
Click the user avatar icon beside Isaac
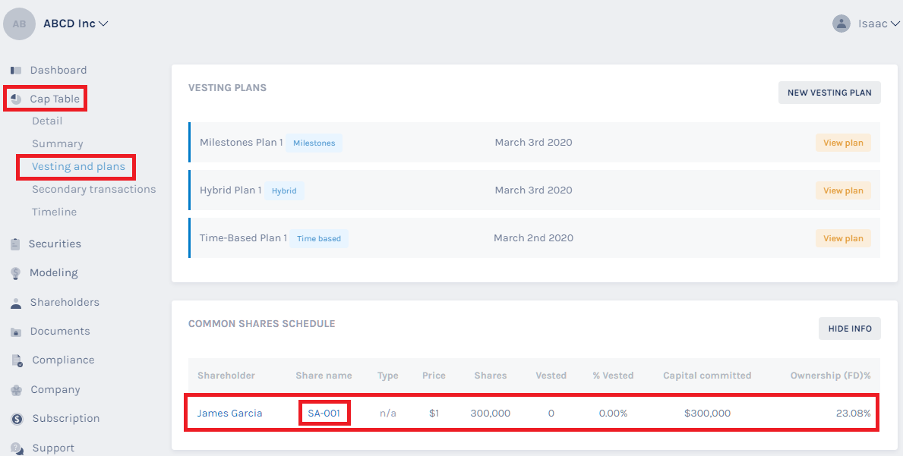pyautogui.click(x=841, y=24)
